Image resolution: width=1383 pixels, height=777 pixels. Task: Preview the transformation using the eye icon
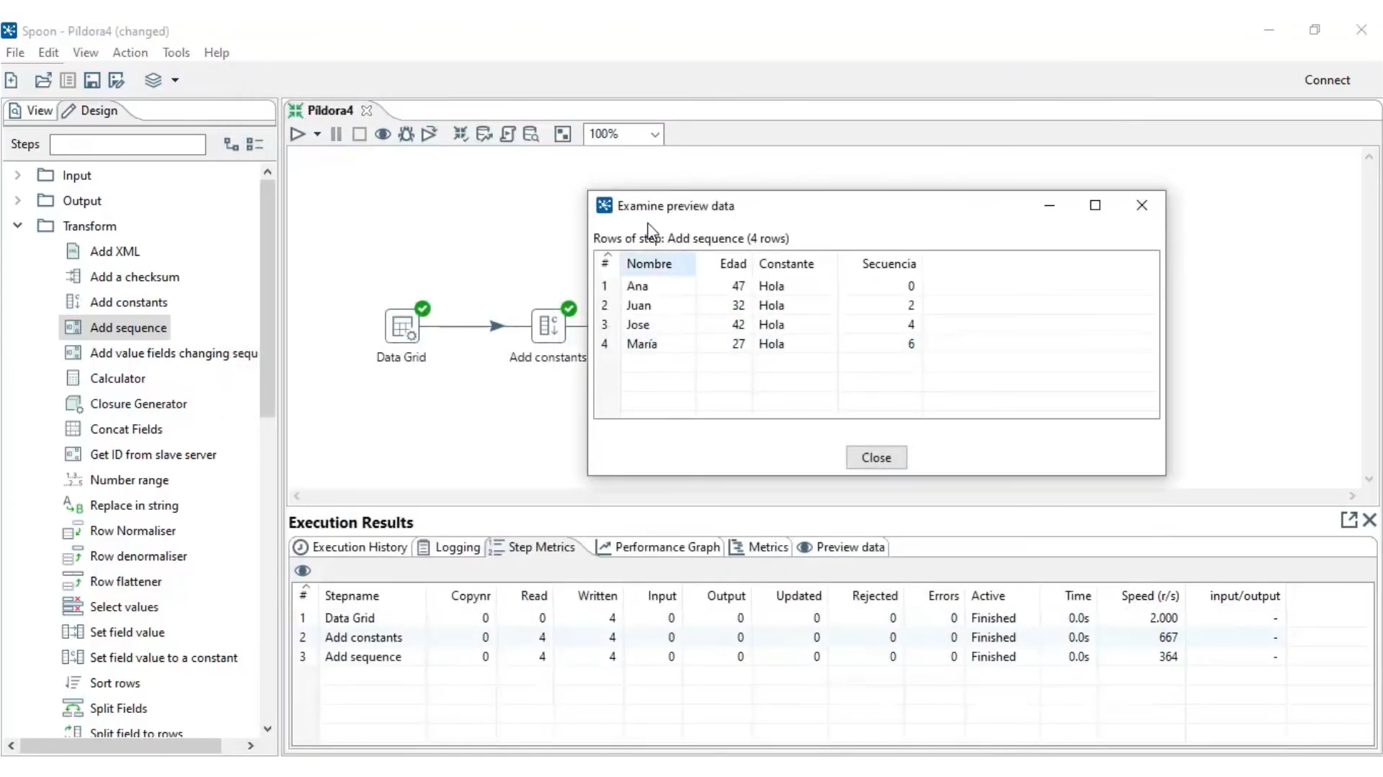click(383, 134)
